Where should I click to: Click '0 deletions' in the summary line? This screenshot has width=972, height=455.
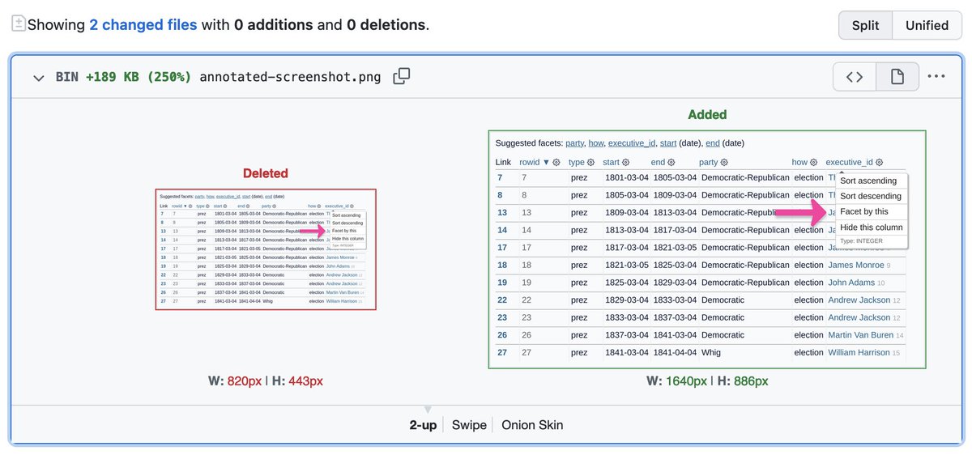[386, 25]
